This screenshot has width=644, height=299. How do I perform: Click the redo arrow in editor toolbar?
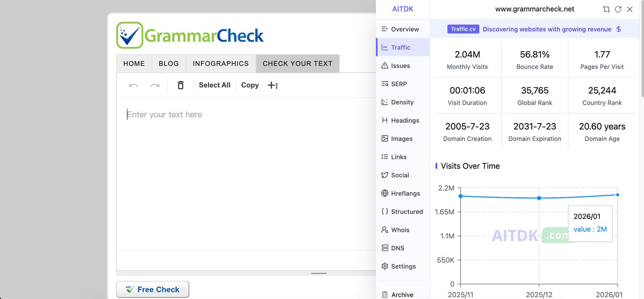155,85
